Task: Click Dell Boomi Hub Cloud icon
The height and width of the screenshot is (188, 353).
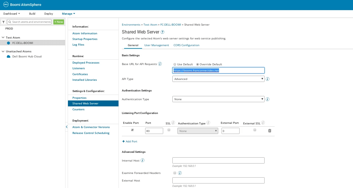Action: 8,56
